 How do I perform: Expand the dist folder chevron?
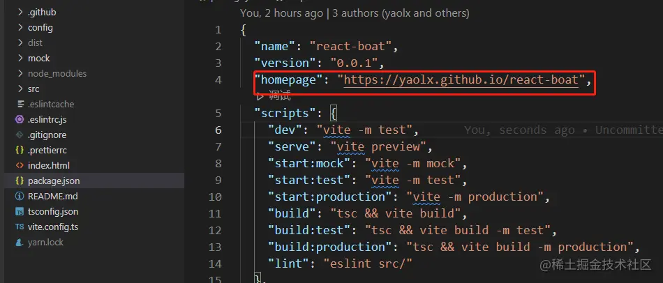point(20,43)
